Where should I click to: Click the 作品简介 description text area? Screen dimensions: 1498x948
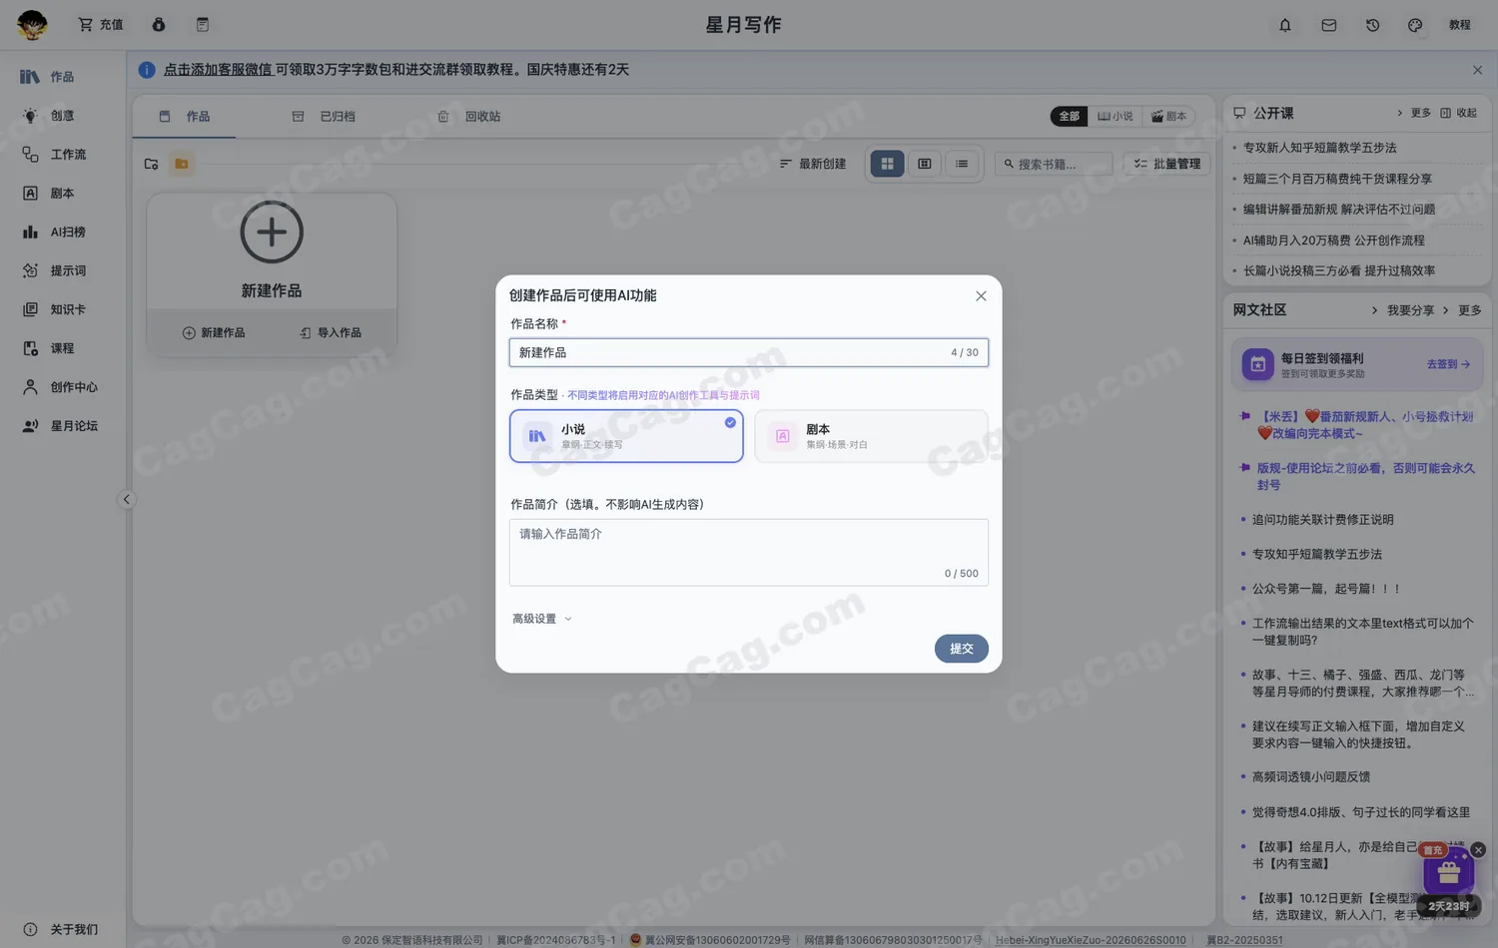tap(749, 552)
